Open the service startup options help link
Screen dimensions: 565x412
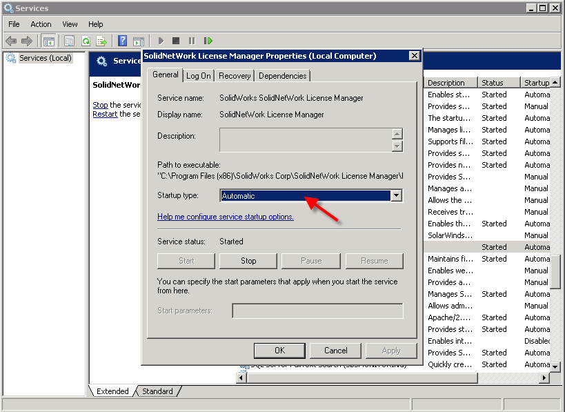226,217
